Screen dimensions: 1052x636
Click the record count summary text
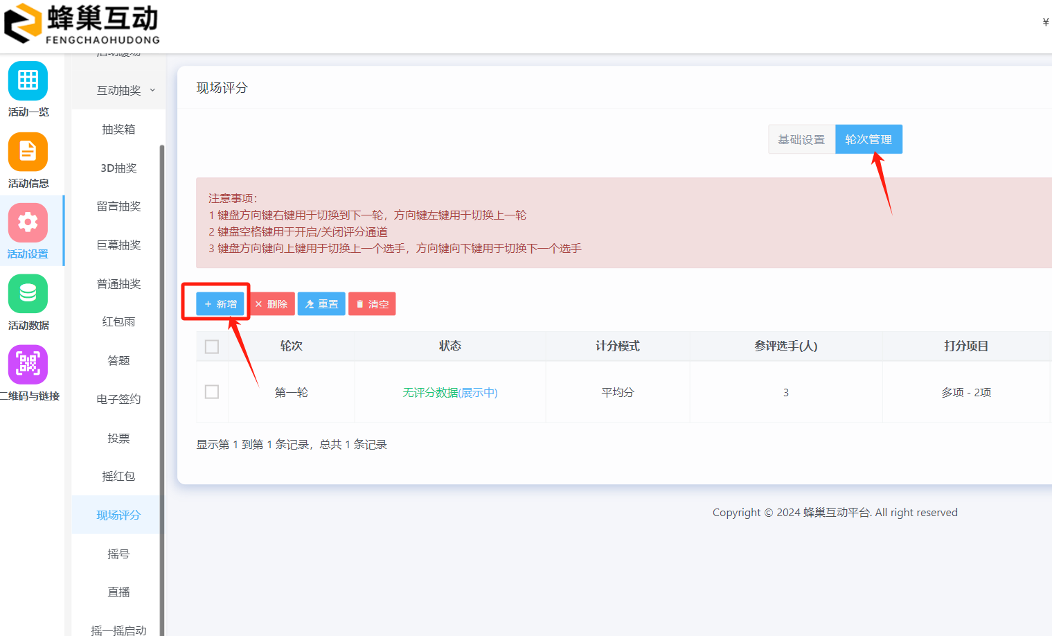point(292,445)
